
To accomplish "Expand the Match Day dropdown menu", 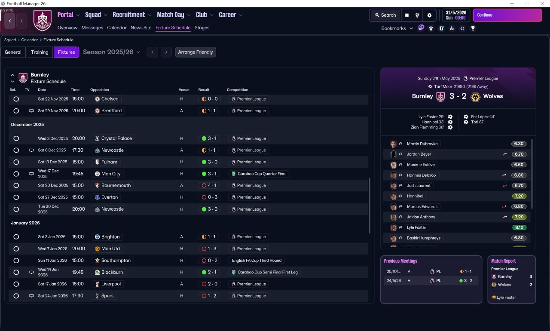I will click(174, 15).
